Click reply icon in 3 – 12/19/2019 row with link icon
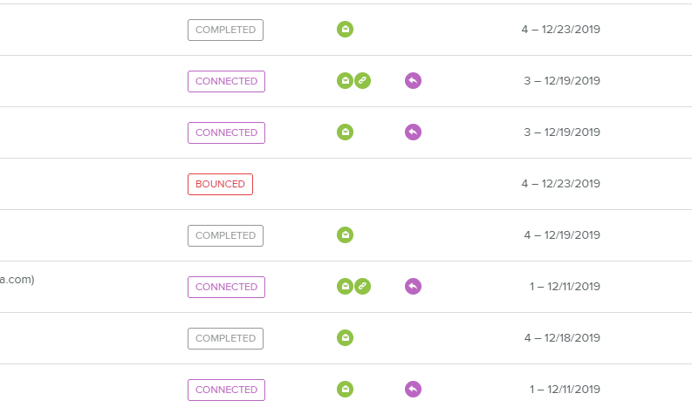The image size is (692, 414). tap(414, 81)
